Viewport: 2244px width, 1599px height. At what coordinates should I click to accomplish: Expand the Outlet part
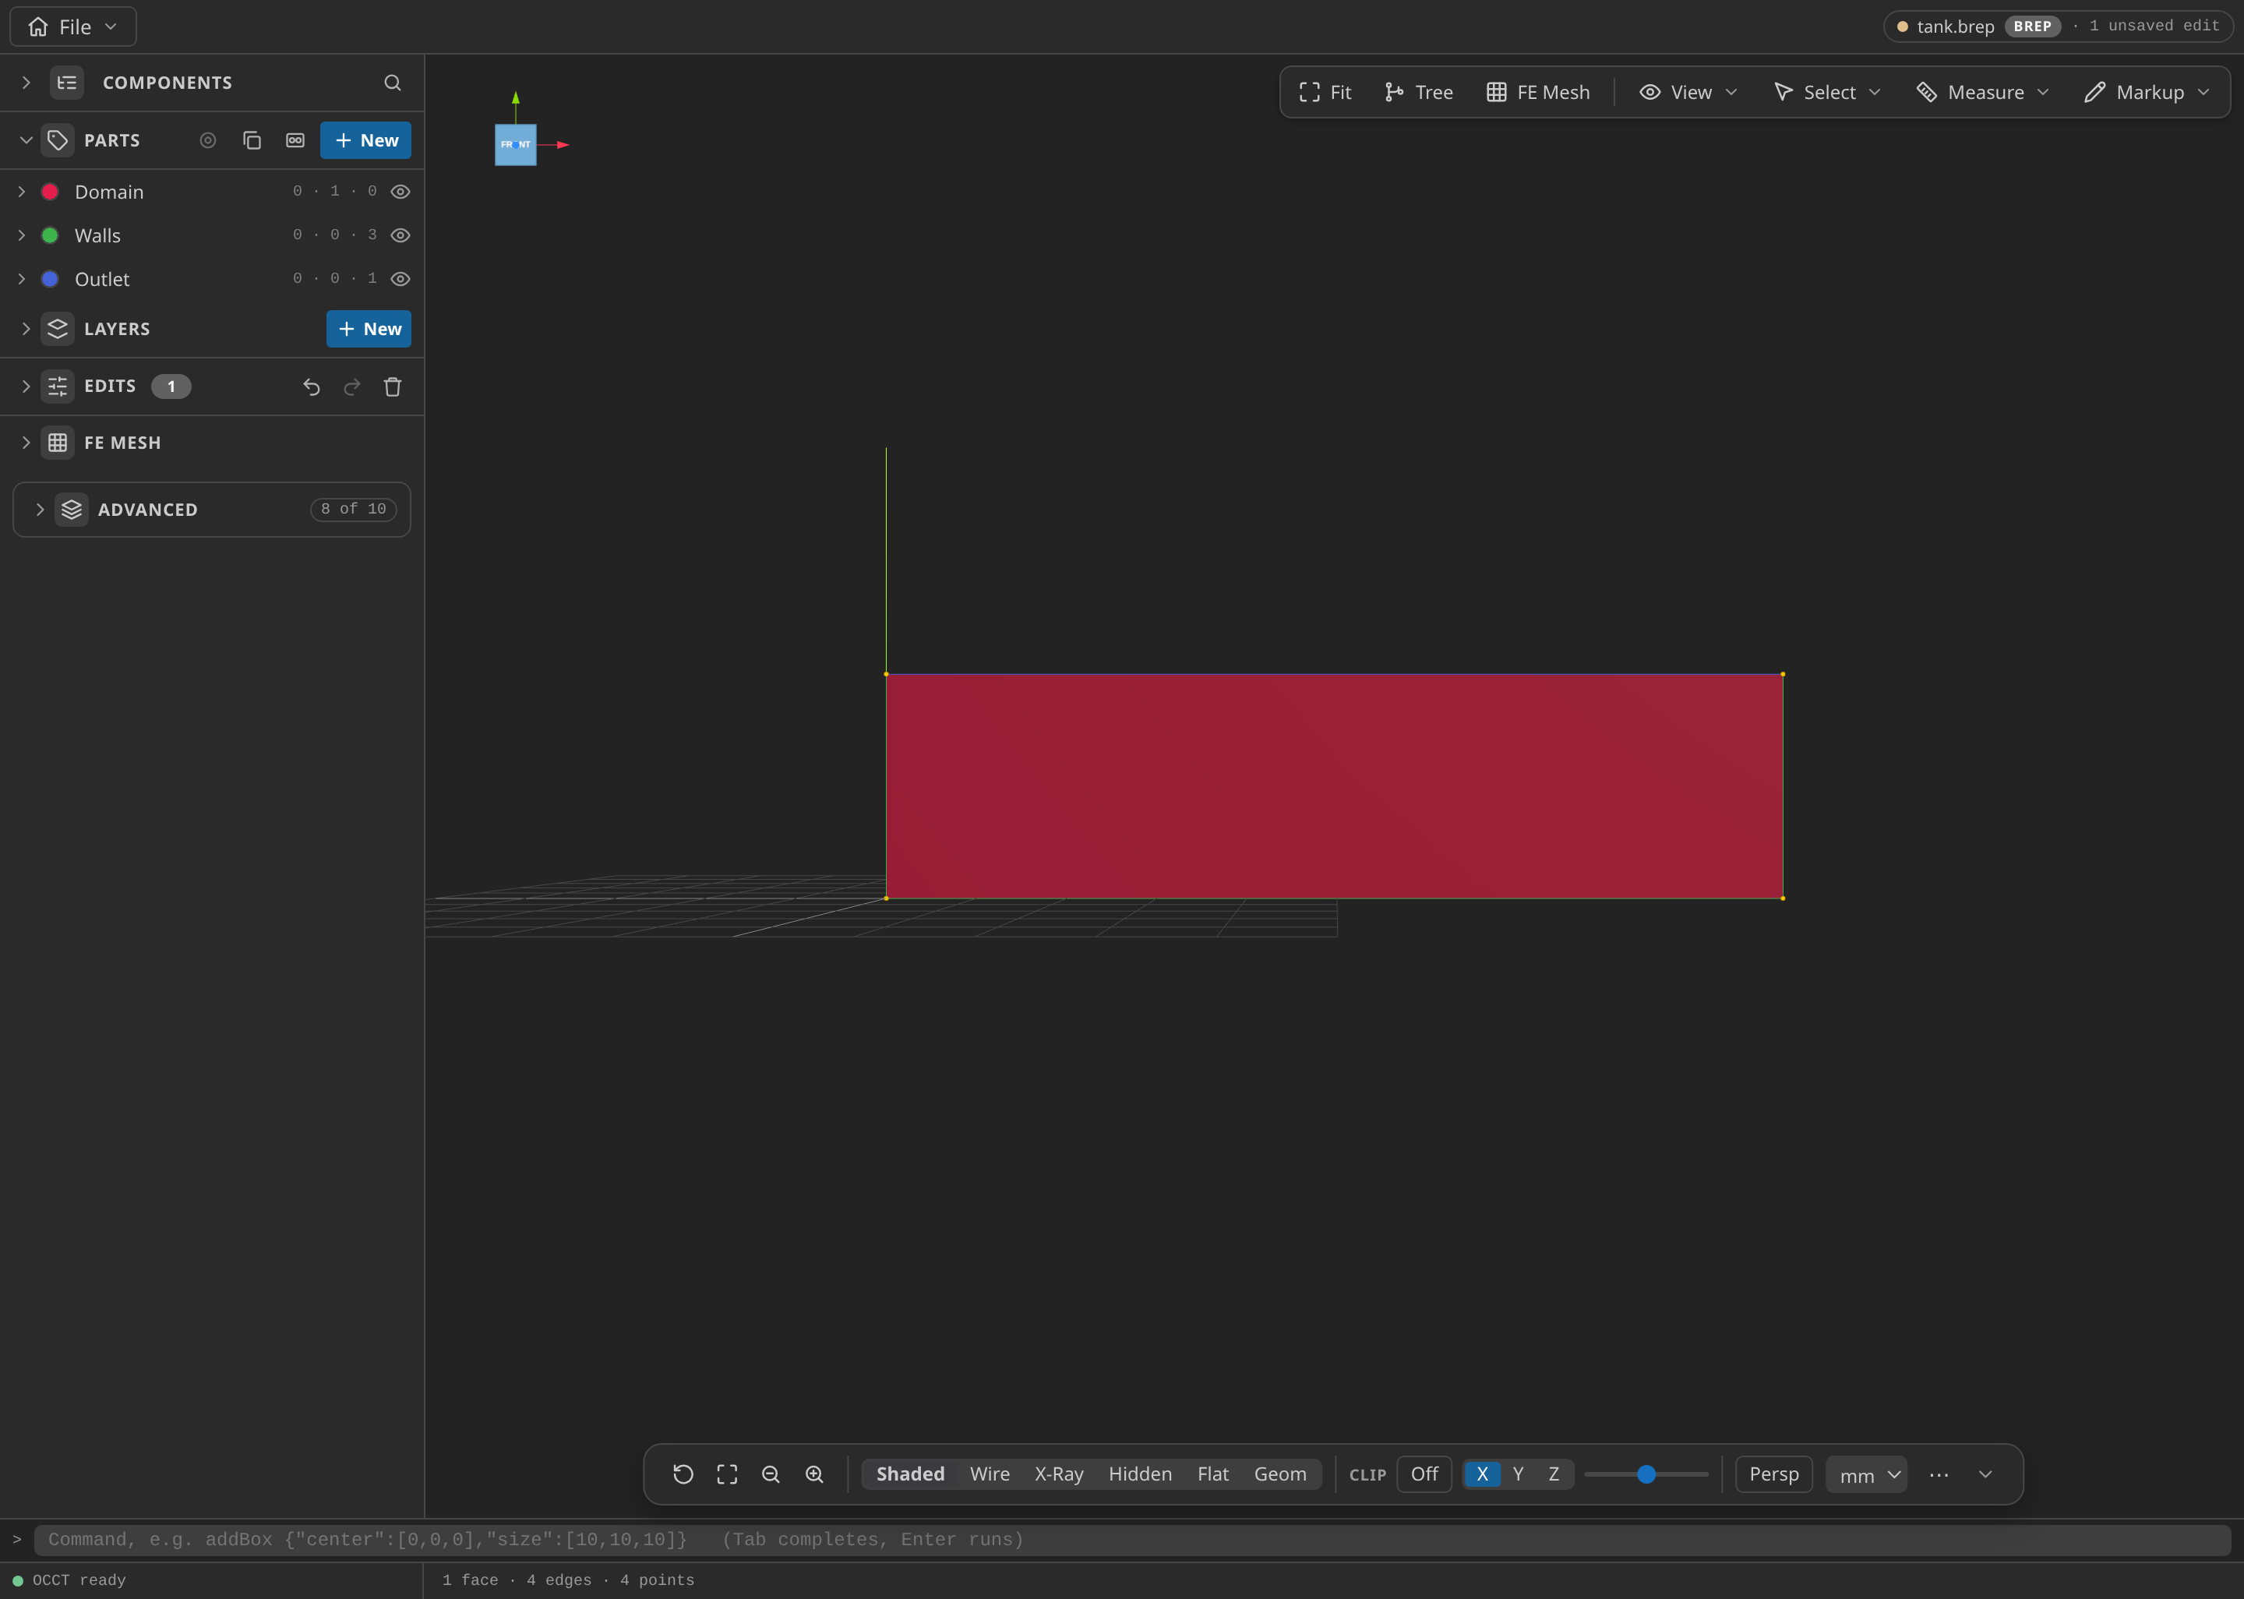pyautogui.click(x=22, y=279)
